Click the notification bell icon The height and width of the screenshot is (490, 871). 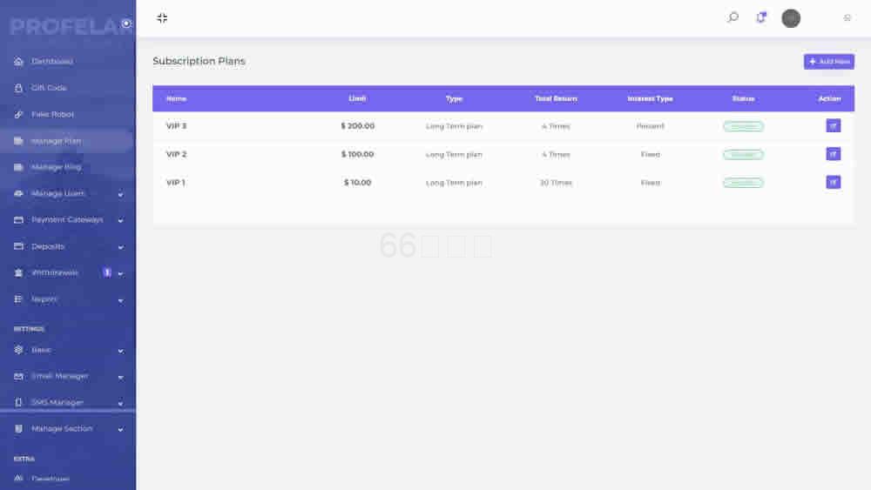tap(760, 17)
